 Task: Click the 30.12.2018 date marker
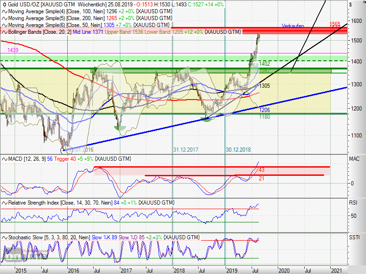tap(238, 150)
